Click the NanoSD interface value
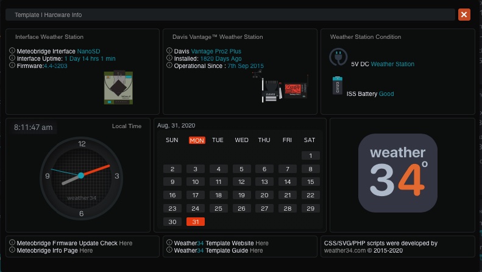Image resolution: width=482 pixels, height=272 pixels. coord(88,51)
